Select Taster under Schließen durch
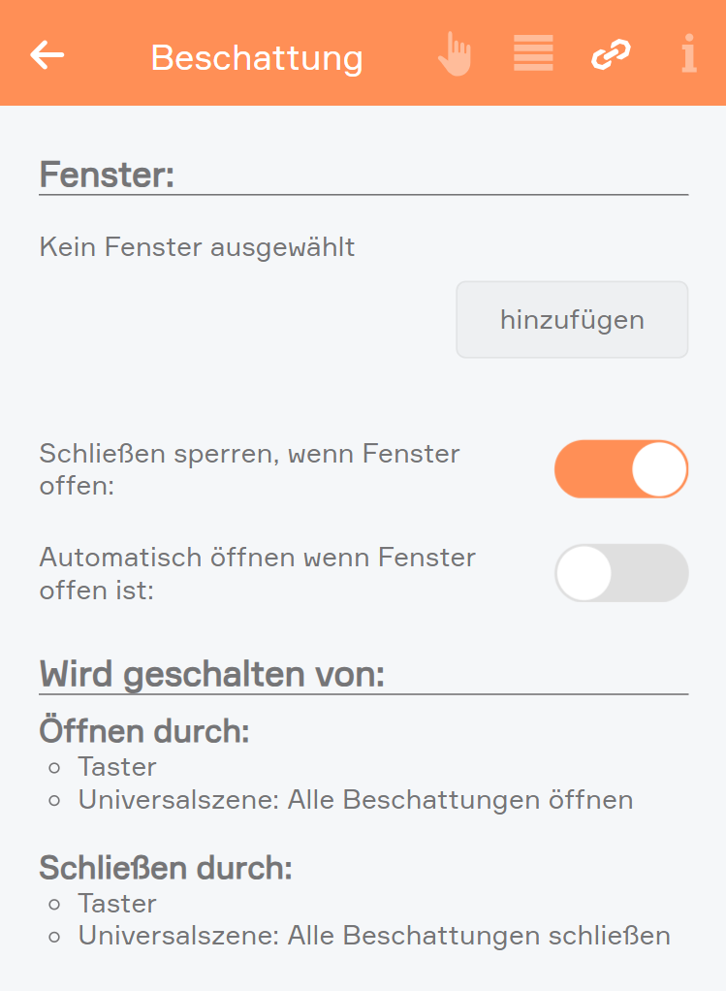The width and height of the screenshot is (726, 991). (117, 903)
